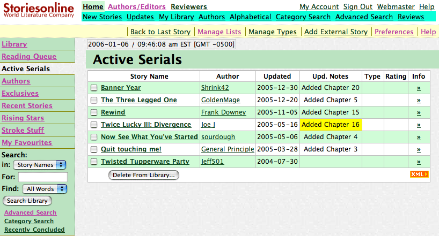Click sidebar Advanced Search link
The height and width of the screenshot is (236, 439).
30,212
